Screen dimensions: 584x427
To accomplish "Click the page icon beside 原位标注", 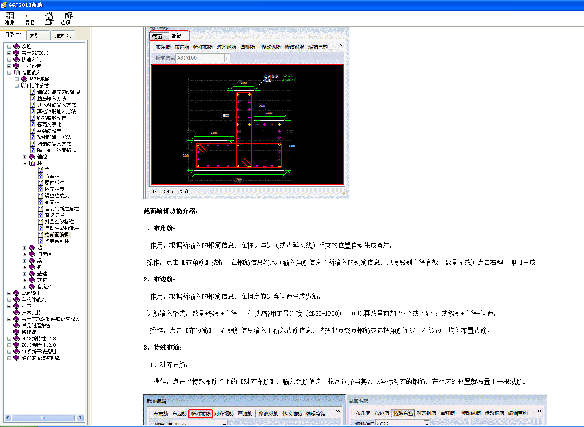I will [41, 183].
